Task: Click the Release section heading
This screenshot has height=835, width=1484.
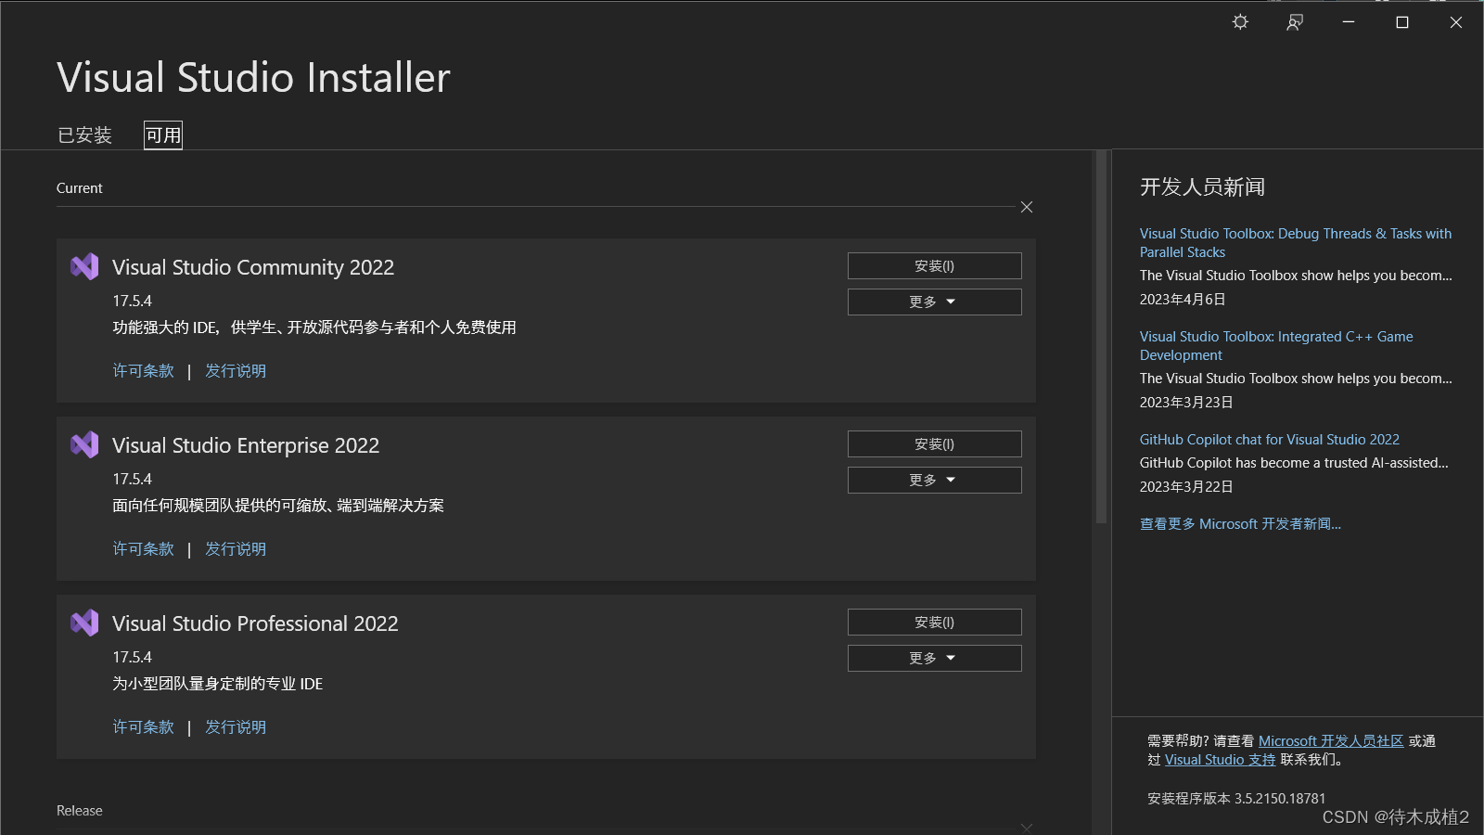Action: (x=80, y=811)
